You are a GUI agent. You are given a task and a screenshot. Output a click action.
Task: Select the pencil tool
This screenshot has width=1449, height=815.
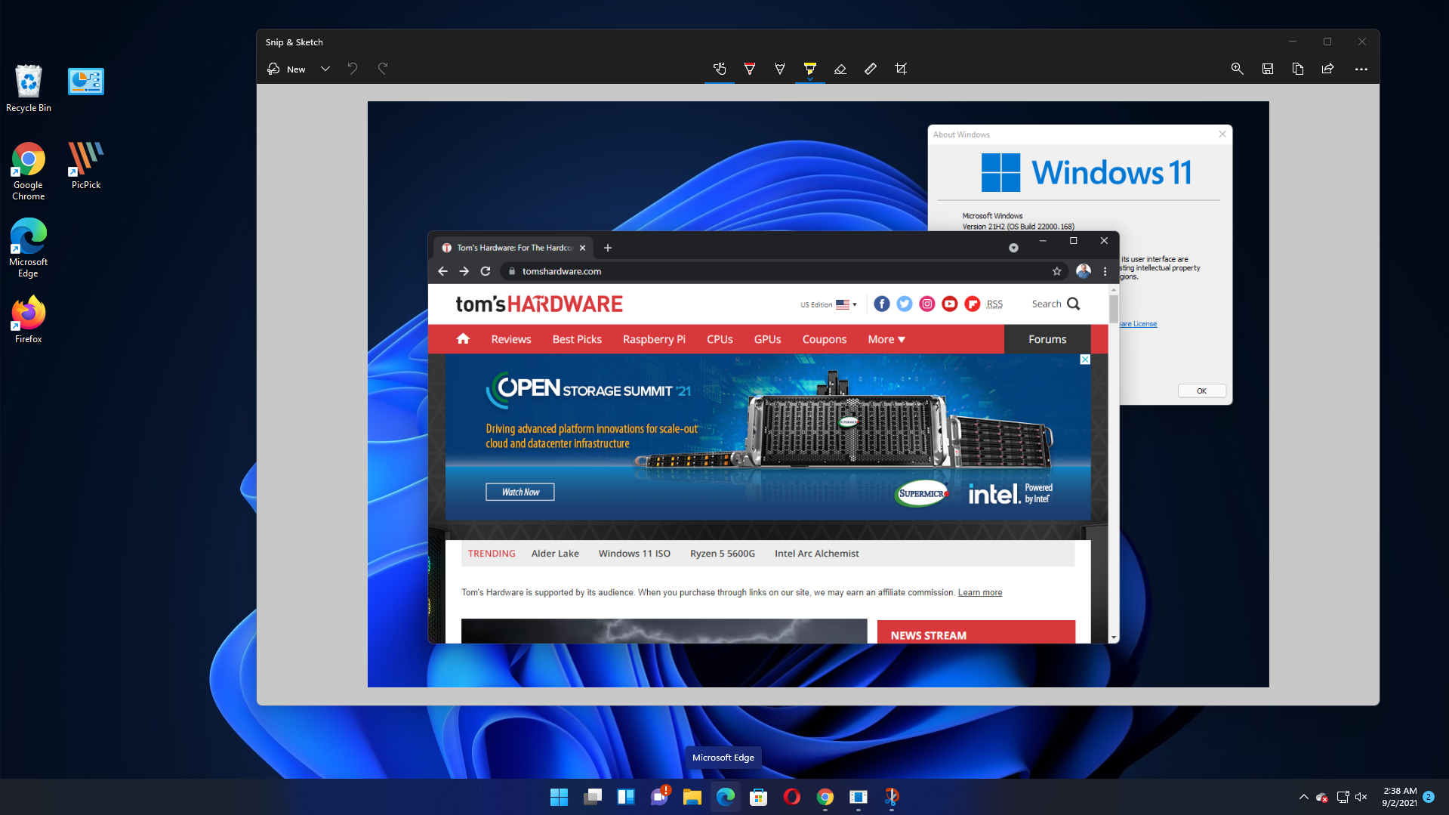[780, 69]
